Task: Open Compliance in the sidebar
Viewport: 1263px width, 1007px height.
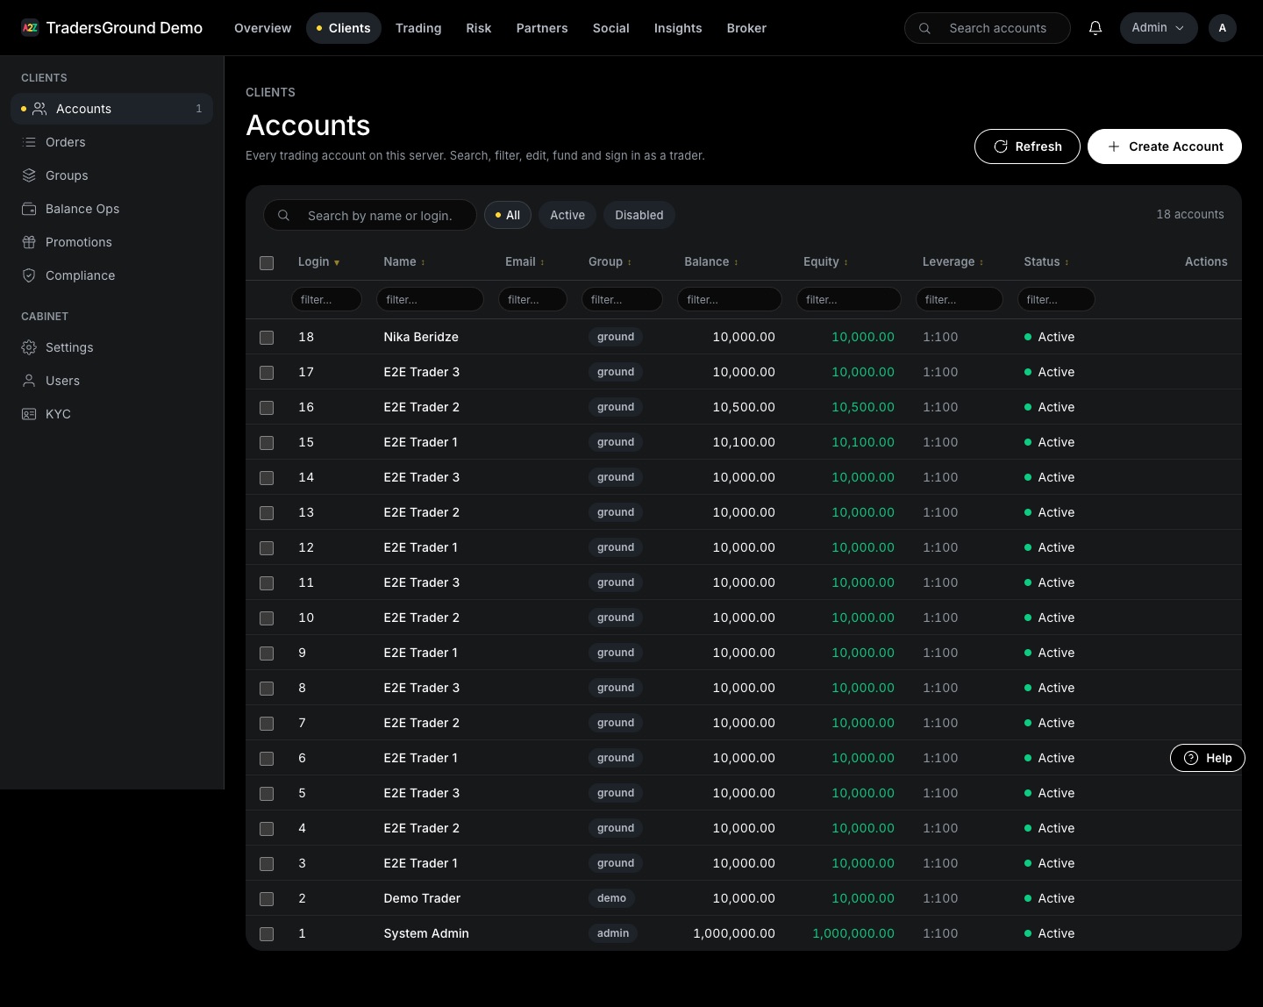Action: [112, 275]
